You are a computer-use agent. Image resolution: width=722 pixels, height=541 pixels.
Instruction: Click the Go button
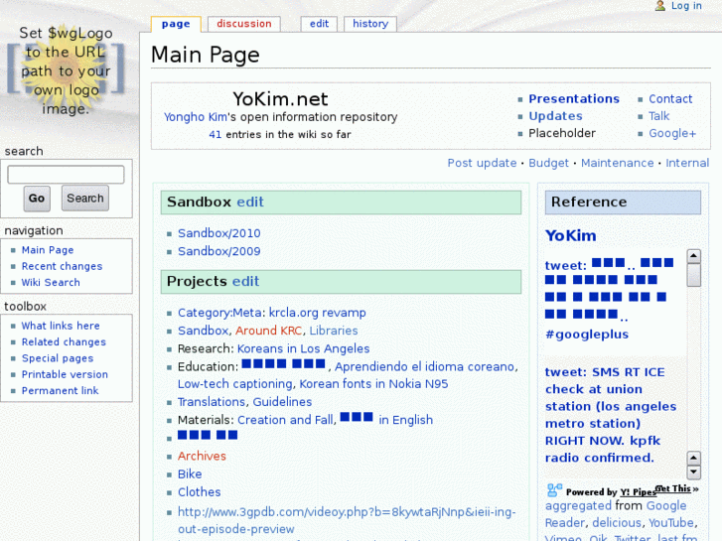(37, 199)
